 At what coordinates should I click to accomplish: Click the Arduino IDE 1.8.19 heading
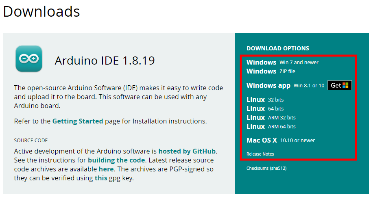tap(105, 61)
